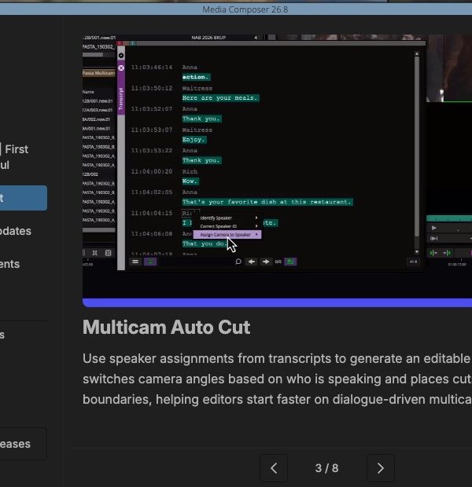Click the 'Name' column header in the bin

[88, 92]
